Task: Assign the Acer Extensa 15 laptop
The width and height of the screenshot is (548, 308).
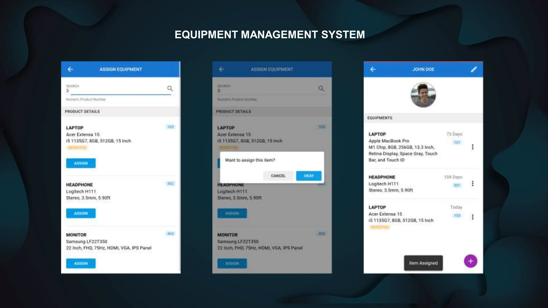Action: [x=81, y=163]
